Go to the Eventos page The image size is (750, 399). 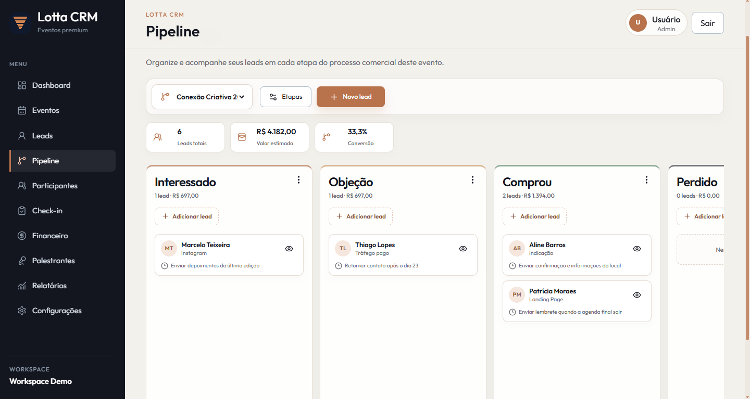click(63, 110)
